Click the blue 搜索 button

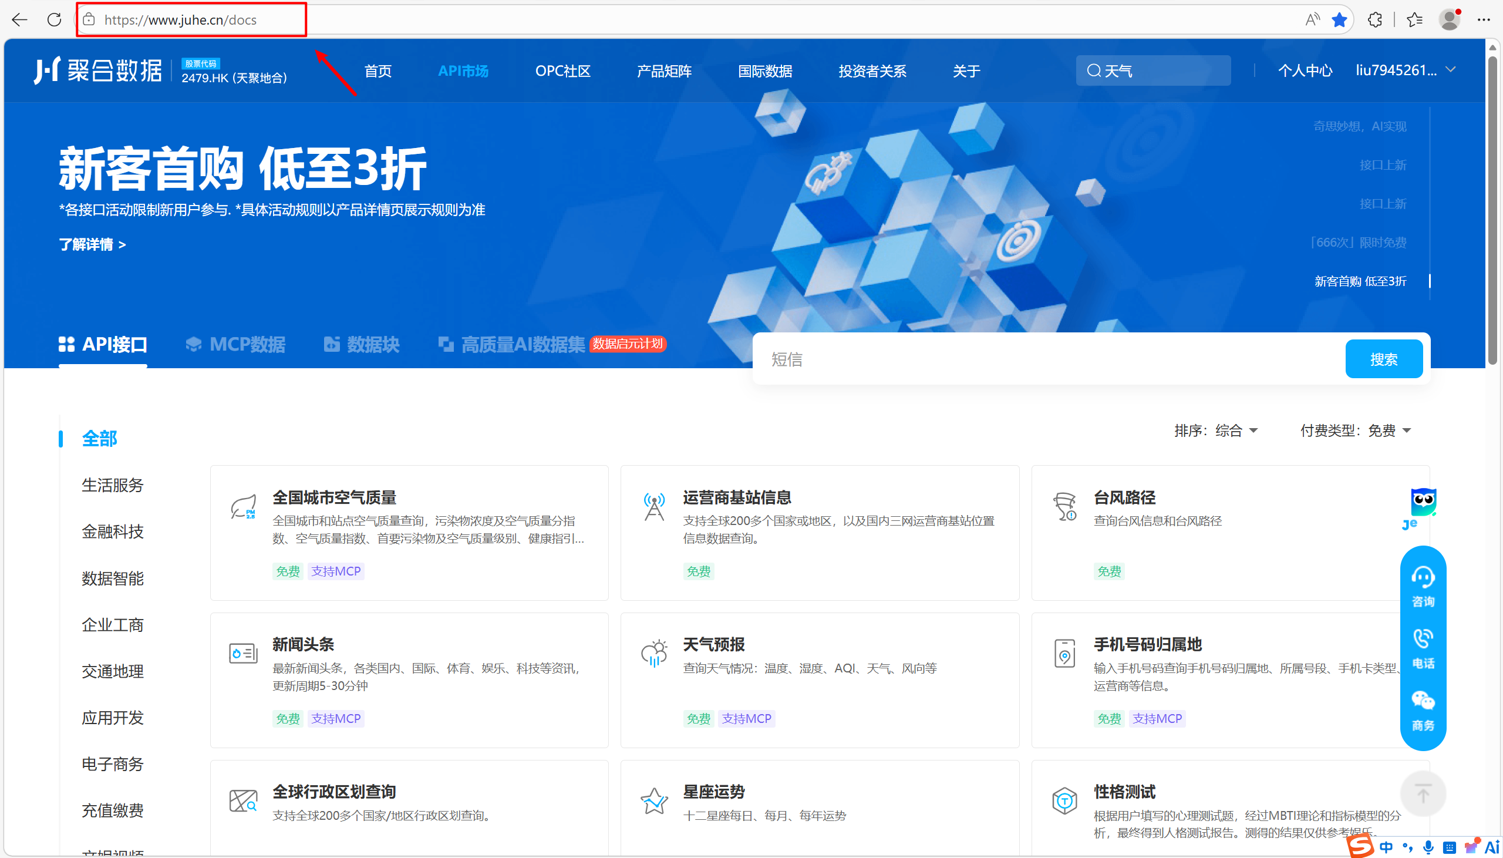click(x=1383, y=359)
